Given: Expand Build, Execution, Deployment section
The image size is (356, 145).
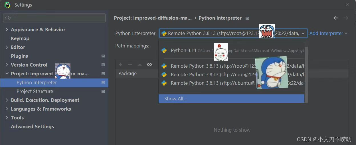Looking at the screenshot, I should click(7, 100).
